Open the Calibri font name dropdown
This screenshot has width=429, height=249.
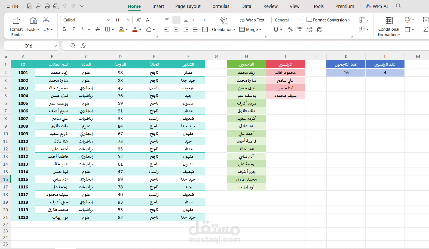pos(109,20)
